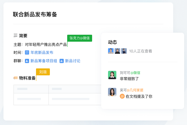Image resolution: width=187 pixels, height=125 pixels.
Task: Click the scroll emoji next to 简要
Action: 15,35
